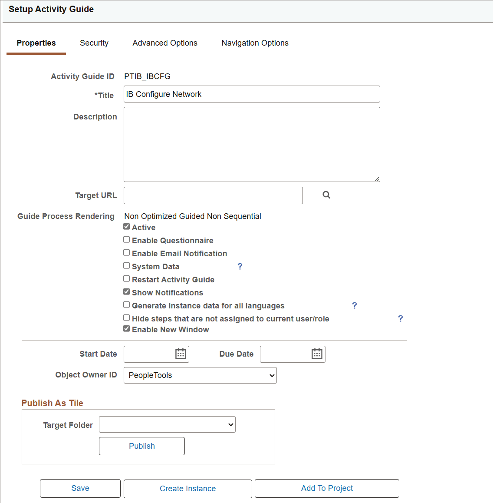Open the Target URL lookup search icon
493x503 pixels.
tap(326, 195)
